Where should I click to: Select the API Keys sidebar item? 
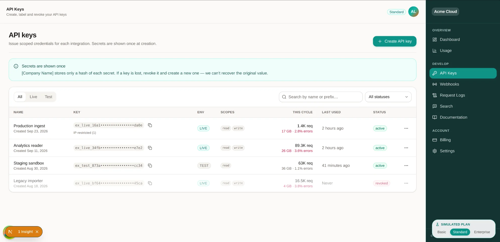pyautogui.click(x=463, y=73)
